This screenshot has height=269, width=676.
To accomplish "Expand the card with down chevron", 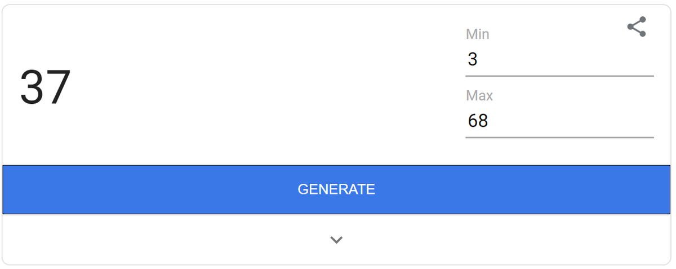I will 336,240.
